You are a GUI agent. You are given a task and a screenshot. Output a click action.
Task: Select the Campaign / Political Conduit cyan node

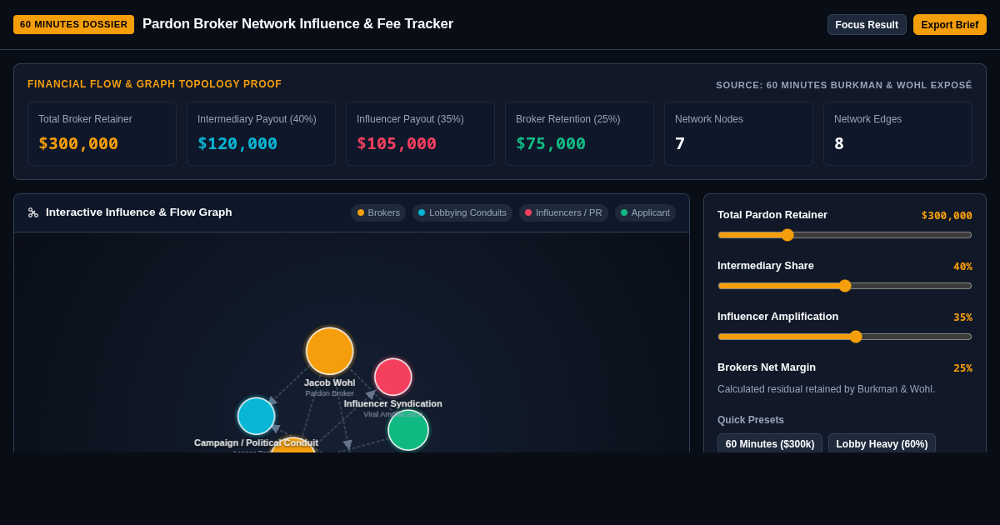257,416
